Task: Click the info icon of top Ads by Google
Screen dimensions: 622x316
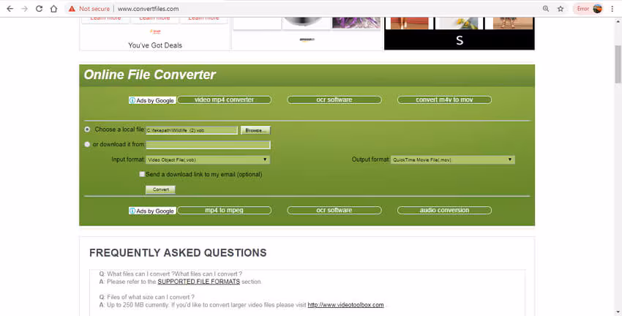Action: (132, 100)
